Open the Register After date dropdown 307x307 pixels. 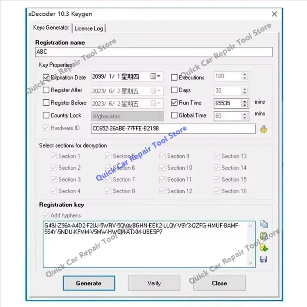tap(159, 91)
